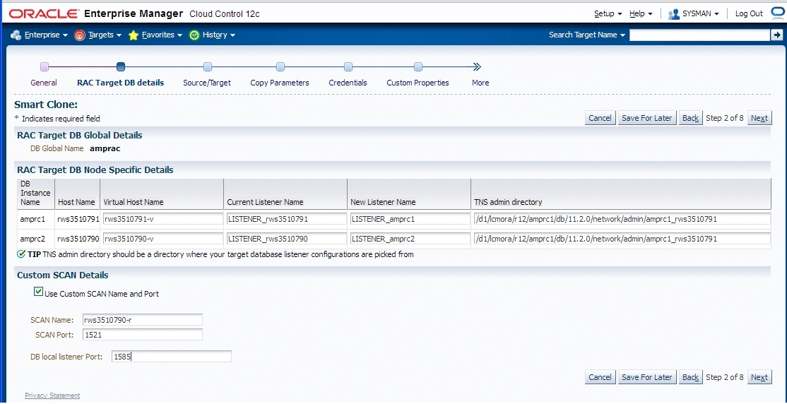The width and height of the screenshot is (787, 404).
Task: Click the SYSMAN user icon
Action: [x=673, y=14]
